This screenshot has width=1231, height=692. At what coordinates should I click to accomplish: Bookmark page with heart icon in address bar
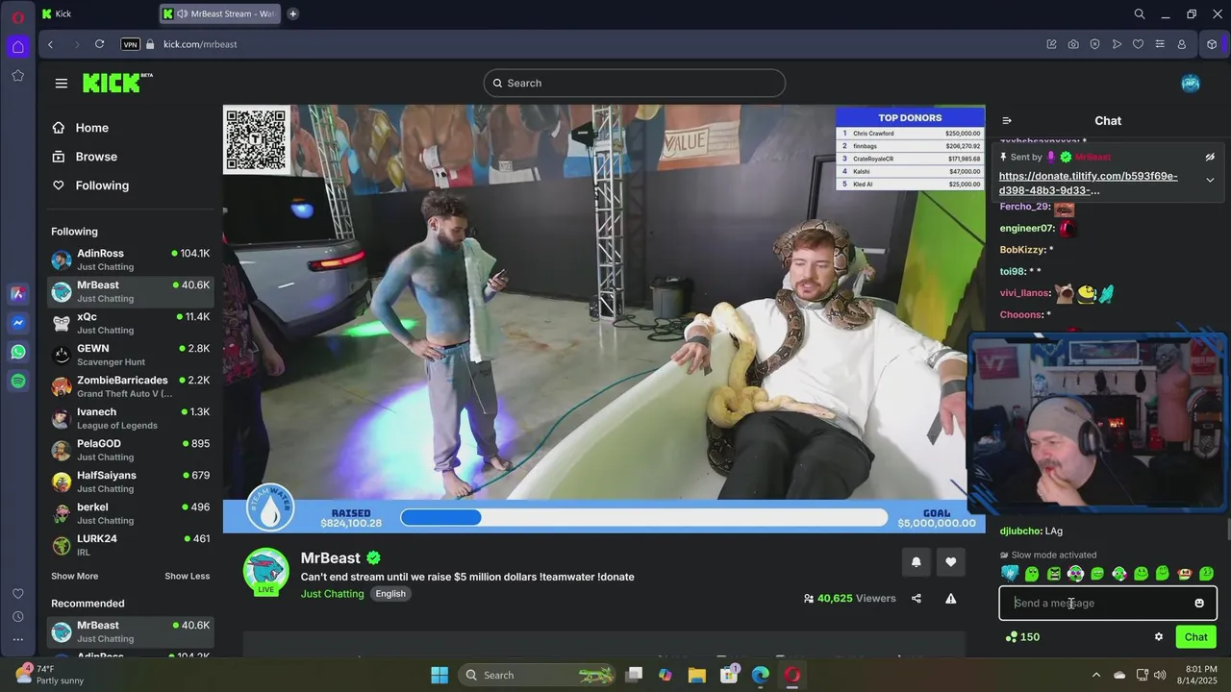(x=1138, y=44)
